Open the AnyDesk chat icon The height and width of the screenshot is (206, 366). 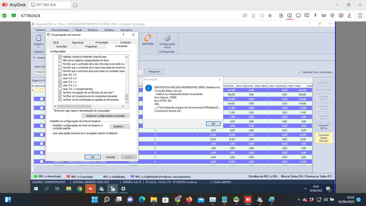tap(307, 16)
